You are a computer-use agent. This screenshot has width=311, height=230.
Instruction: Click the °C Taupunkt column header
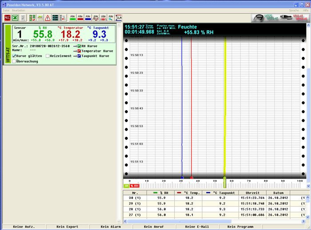point(220,193)
